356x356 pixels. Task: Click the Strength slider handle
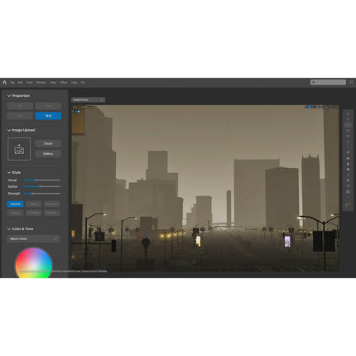point(32,194)
